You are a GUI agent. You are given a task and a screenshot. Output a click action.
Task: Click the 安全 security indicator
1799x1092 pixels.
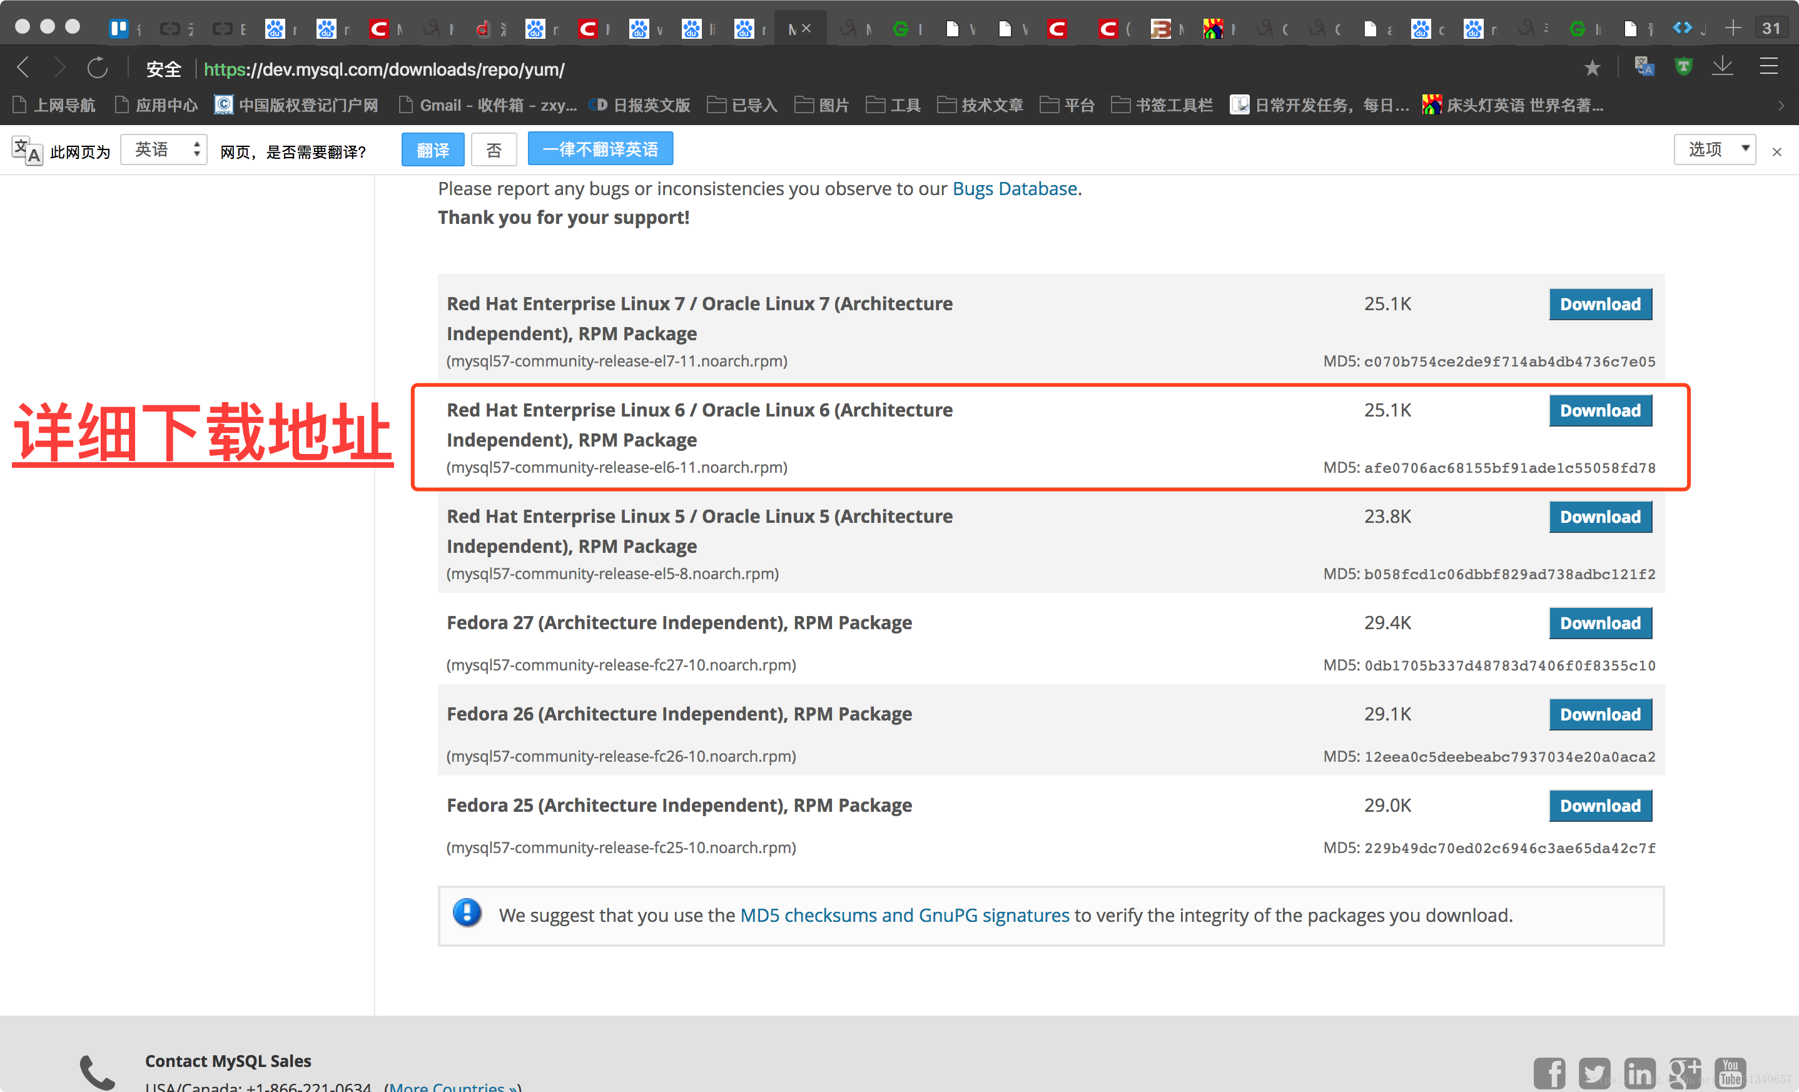(163, 69)
